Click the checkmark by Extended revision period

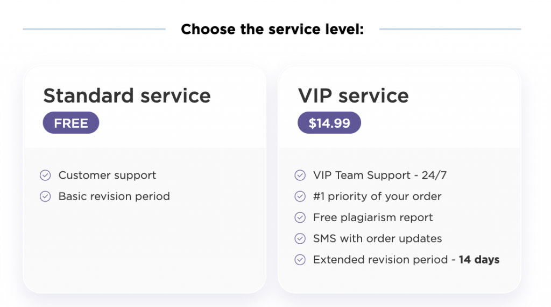(x=300, y=260)
